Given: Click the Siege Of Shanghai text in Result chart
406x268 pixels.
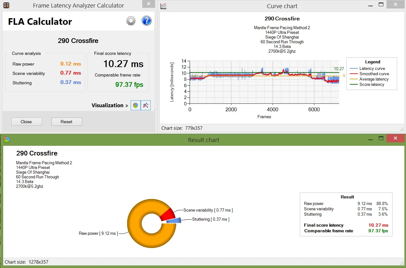Looking at the screenshot, I should coord(33,172).
